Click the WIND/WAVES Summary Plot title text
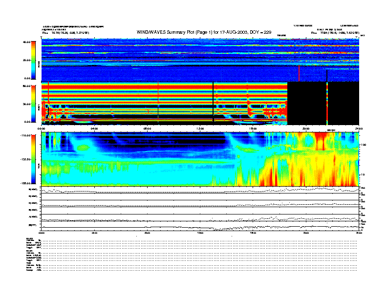387x299 pixels. point(204,32)
